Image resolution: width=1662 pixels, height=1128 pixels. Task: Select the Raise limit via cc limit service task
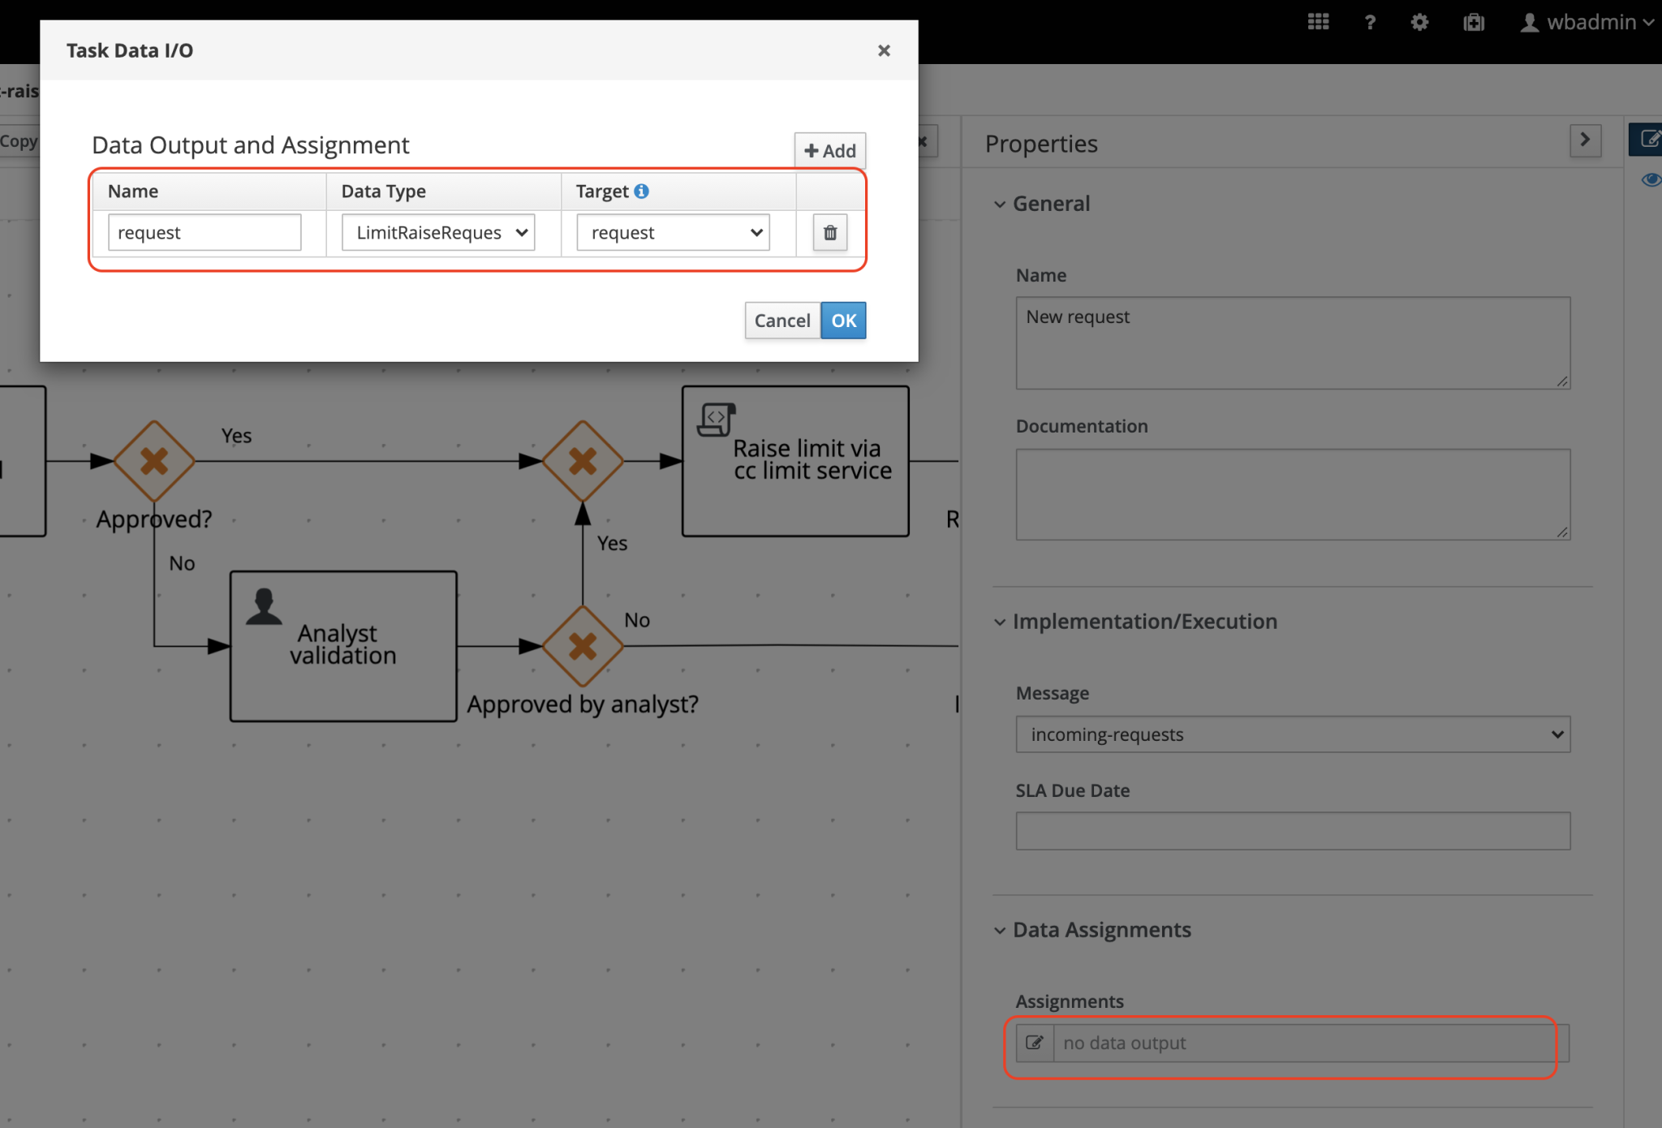point(795,461)
